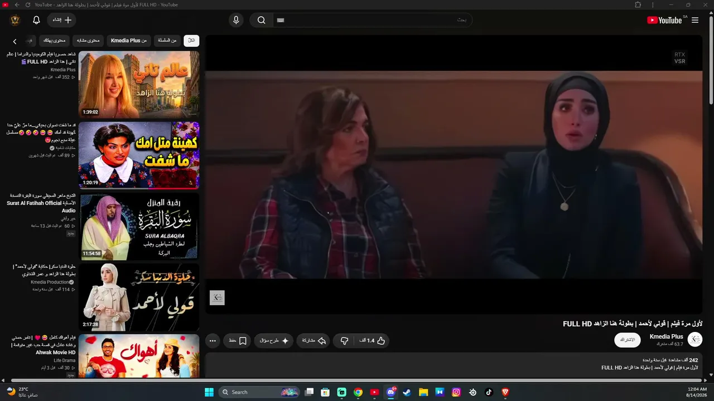Click the video player to pause
Screen dimensions: 714x401
454,174
